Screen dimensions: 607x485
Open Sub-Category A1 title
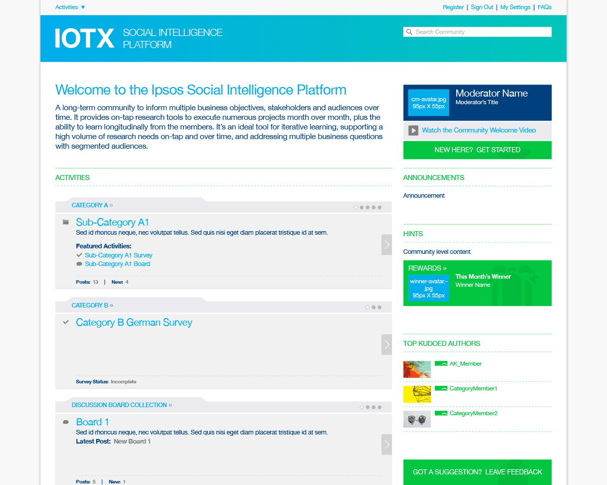pyautogui.click(x=112, y=222)
